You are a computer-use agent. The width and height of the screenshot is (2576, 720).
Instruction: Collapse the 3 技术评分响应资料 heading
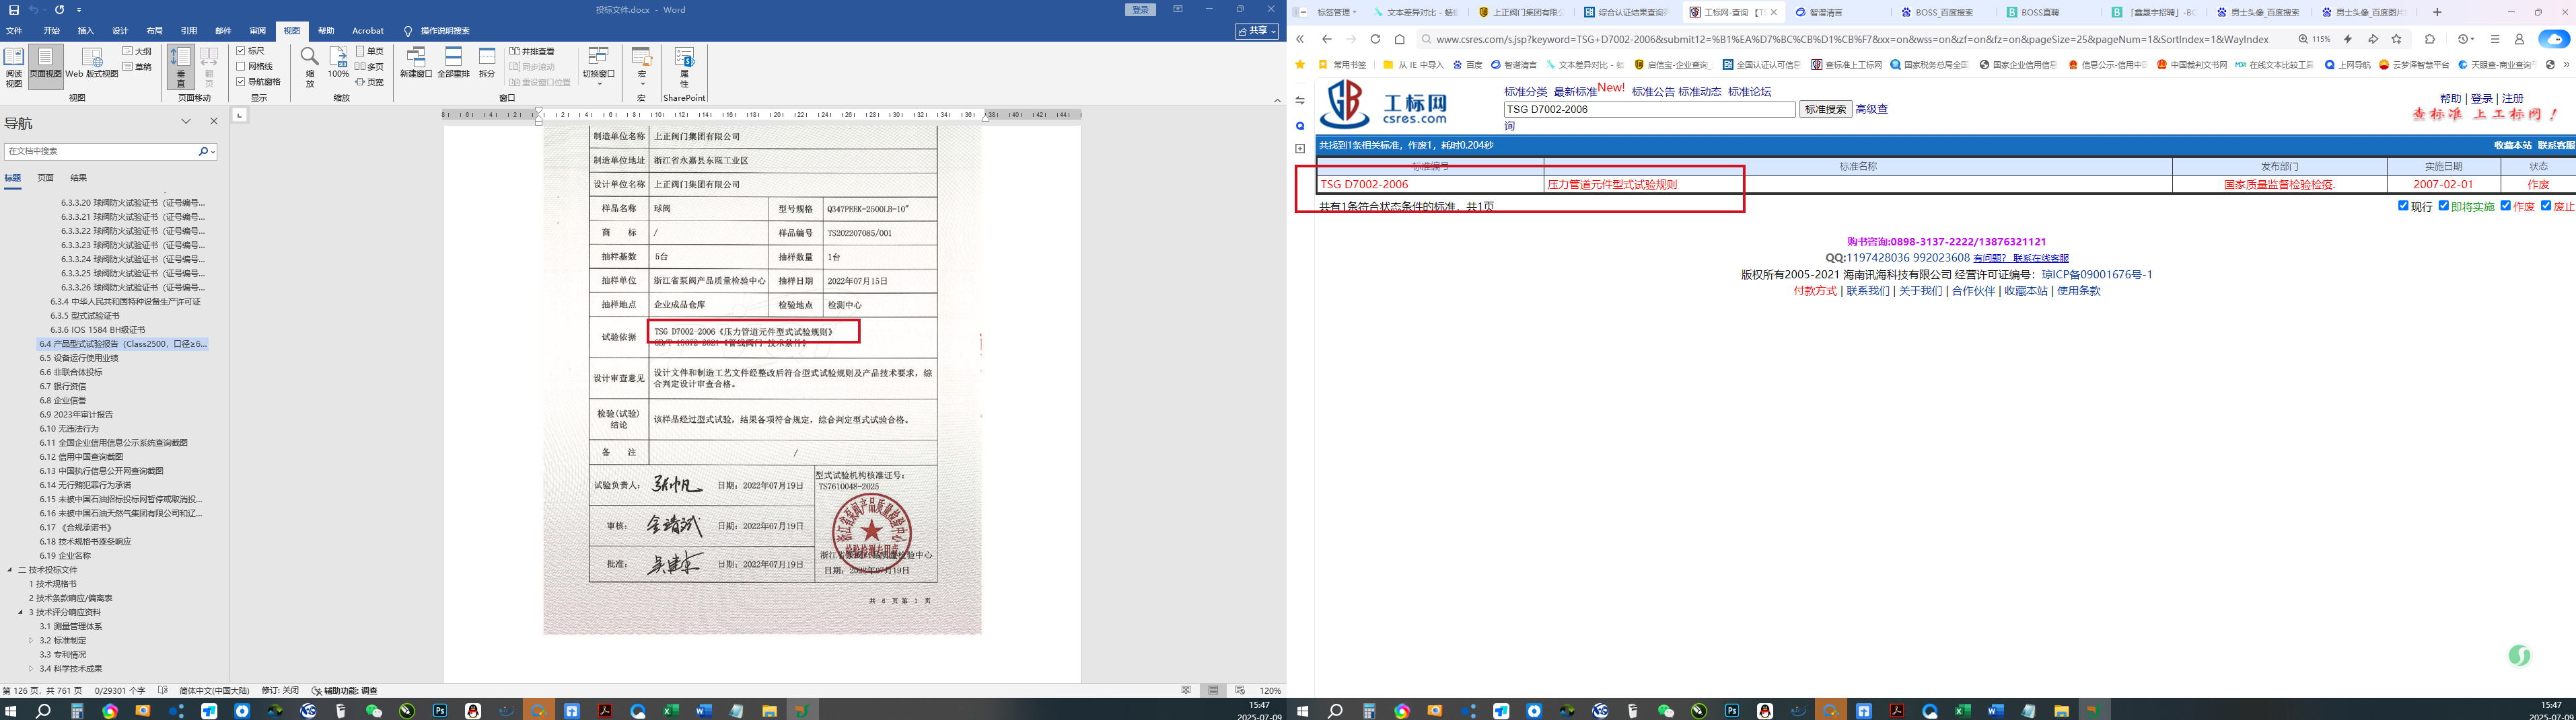pos(21,612)
